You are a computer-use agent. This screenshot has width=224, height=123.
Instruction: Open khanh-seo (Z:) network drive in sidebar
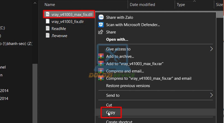click(x=16, y=44)
